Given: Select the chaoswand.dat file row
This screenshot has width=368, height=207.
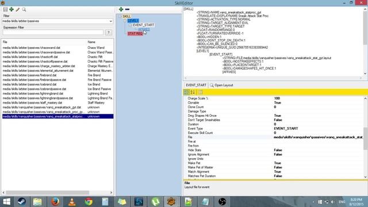Looking at the screenshot, I should click(x=57, y=48).
